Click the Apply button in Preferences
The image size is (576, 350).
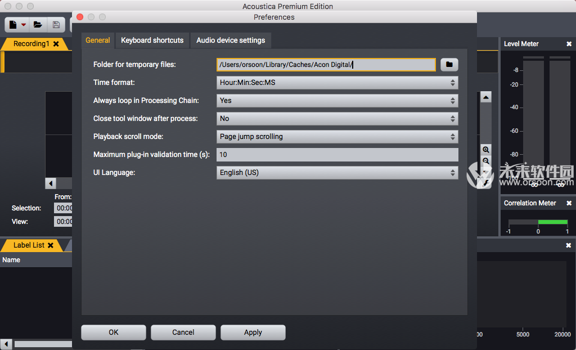tap(253, 333)
